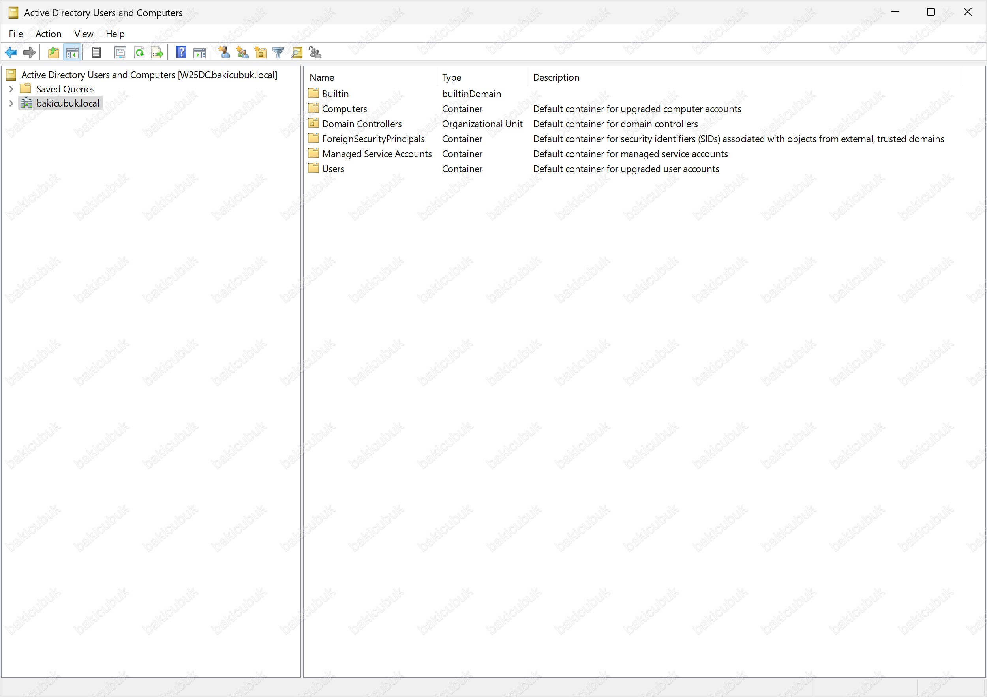Open Properties from toolbar icon
Screen dimensions: 987x697
120,53
